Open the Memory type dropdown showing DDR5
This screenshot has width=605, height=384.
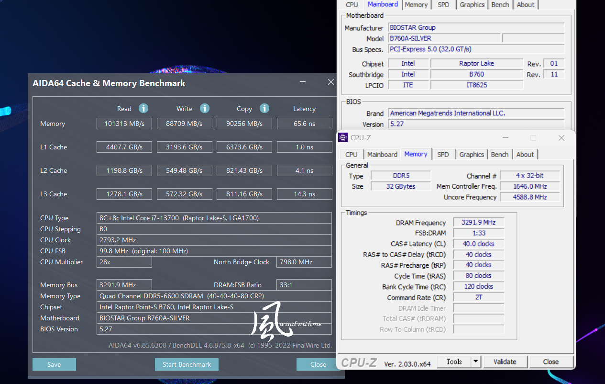pyautogui.click(x=401, y=175)
